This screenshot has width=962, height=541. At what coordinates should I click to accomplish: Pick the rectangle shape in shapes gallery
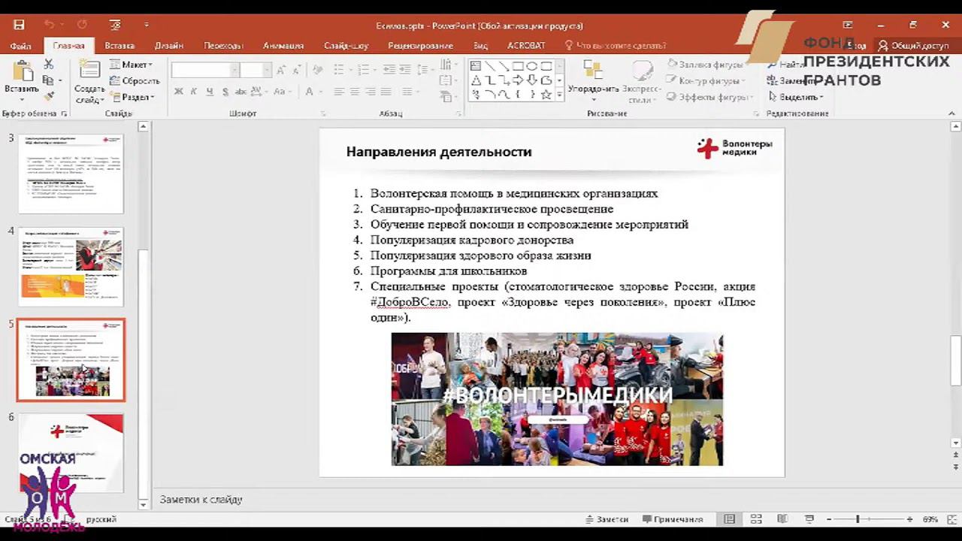[518, 66]
